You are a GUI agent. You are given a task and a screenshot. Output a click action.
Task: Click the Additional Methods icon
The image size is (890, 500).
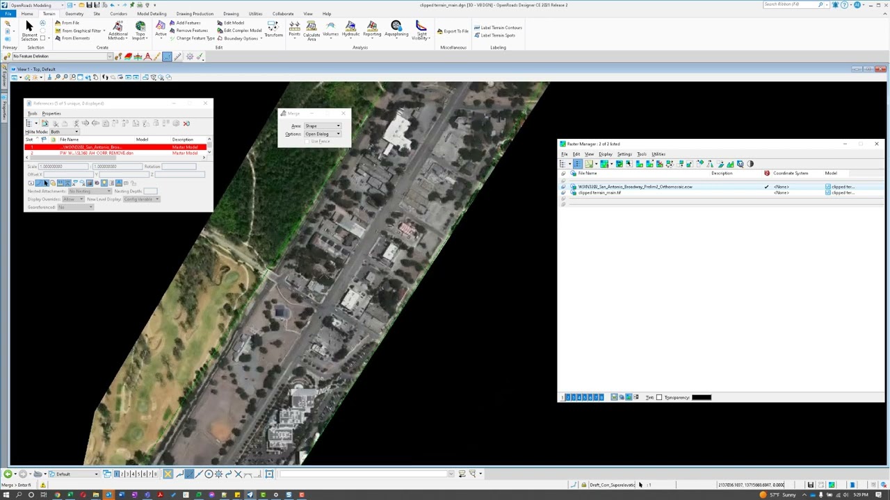click(118, 31)
